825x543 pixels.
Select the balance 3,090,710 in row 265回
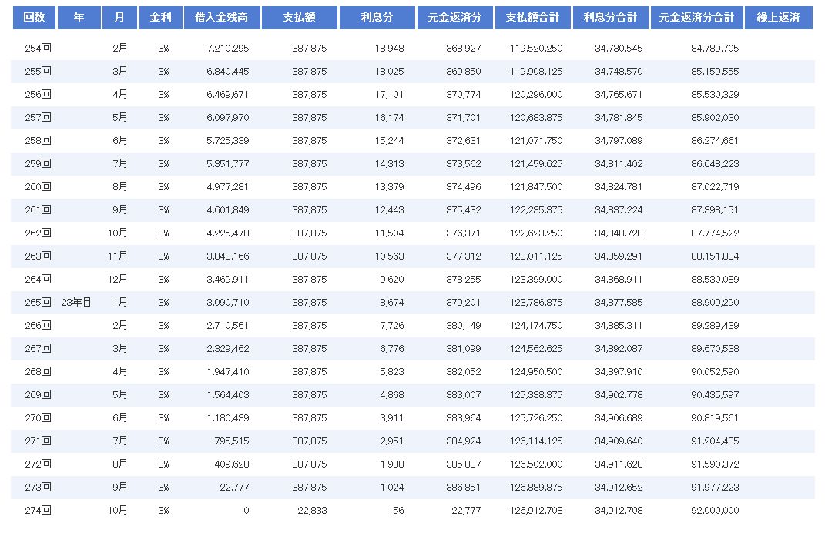(x=227, y=303)
